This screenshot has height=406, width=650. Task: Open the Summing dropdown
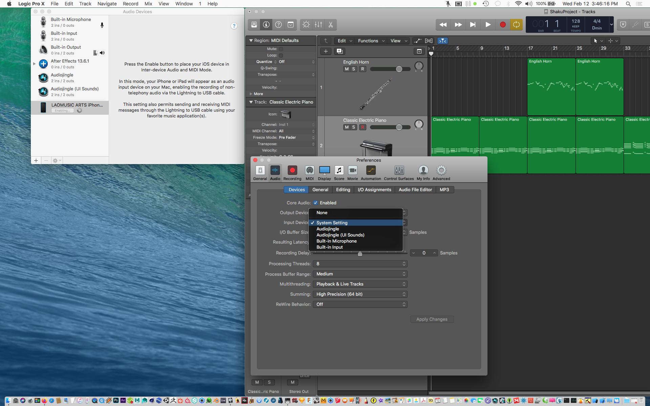coord(360,294)
